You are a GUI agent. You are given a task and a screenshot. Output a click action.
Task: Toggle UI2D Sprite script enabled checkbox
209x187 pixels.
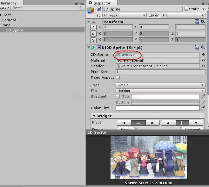[99, 47]
